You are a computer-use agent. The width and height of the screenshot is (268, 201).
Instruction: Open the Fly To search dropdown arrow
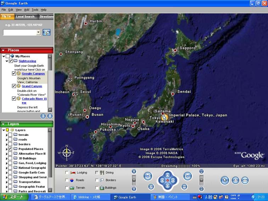point(38,32)
